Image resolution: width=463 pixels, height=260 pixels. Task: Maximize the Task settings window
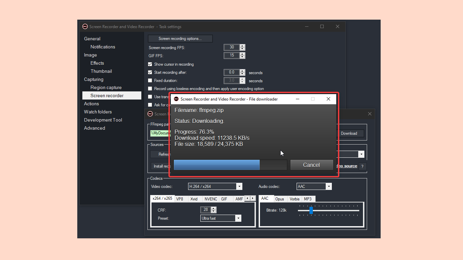pyautogui.click(x=322, y=26)
